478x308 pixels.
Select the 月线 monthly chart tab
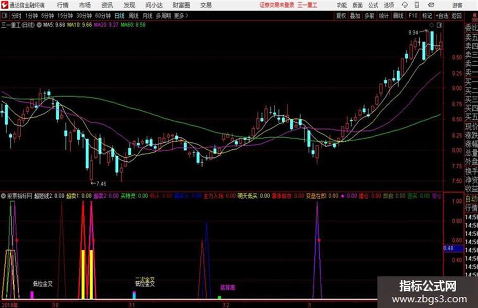tap(148, 16)
